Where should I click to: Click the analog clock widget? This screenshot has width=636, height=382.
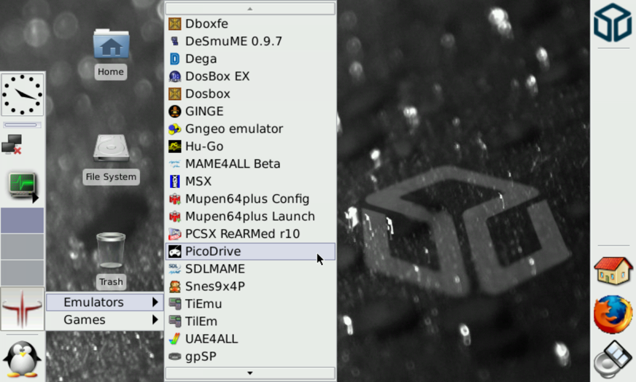pyautogui.click(x=22, y=94)
